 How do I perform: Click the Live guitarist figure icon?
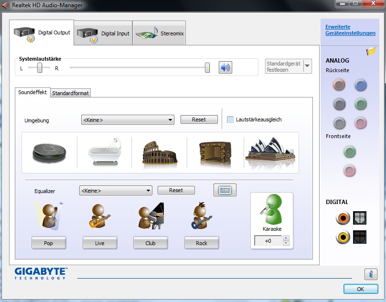click(99, 216)
